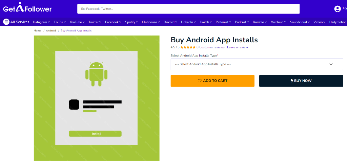Click the Select Android App Installs Type label
This screenshot has width=347, height=163.
(x=195, y=56)
